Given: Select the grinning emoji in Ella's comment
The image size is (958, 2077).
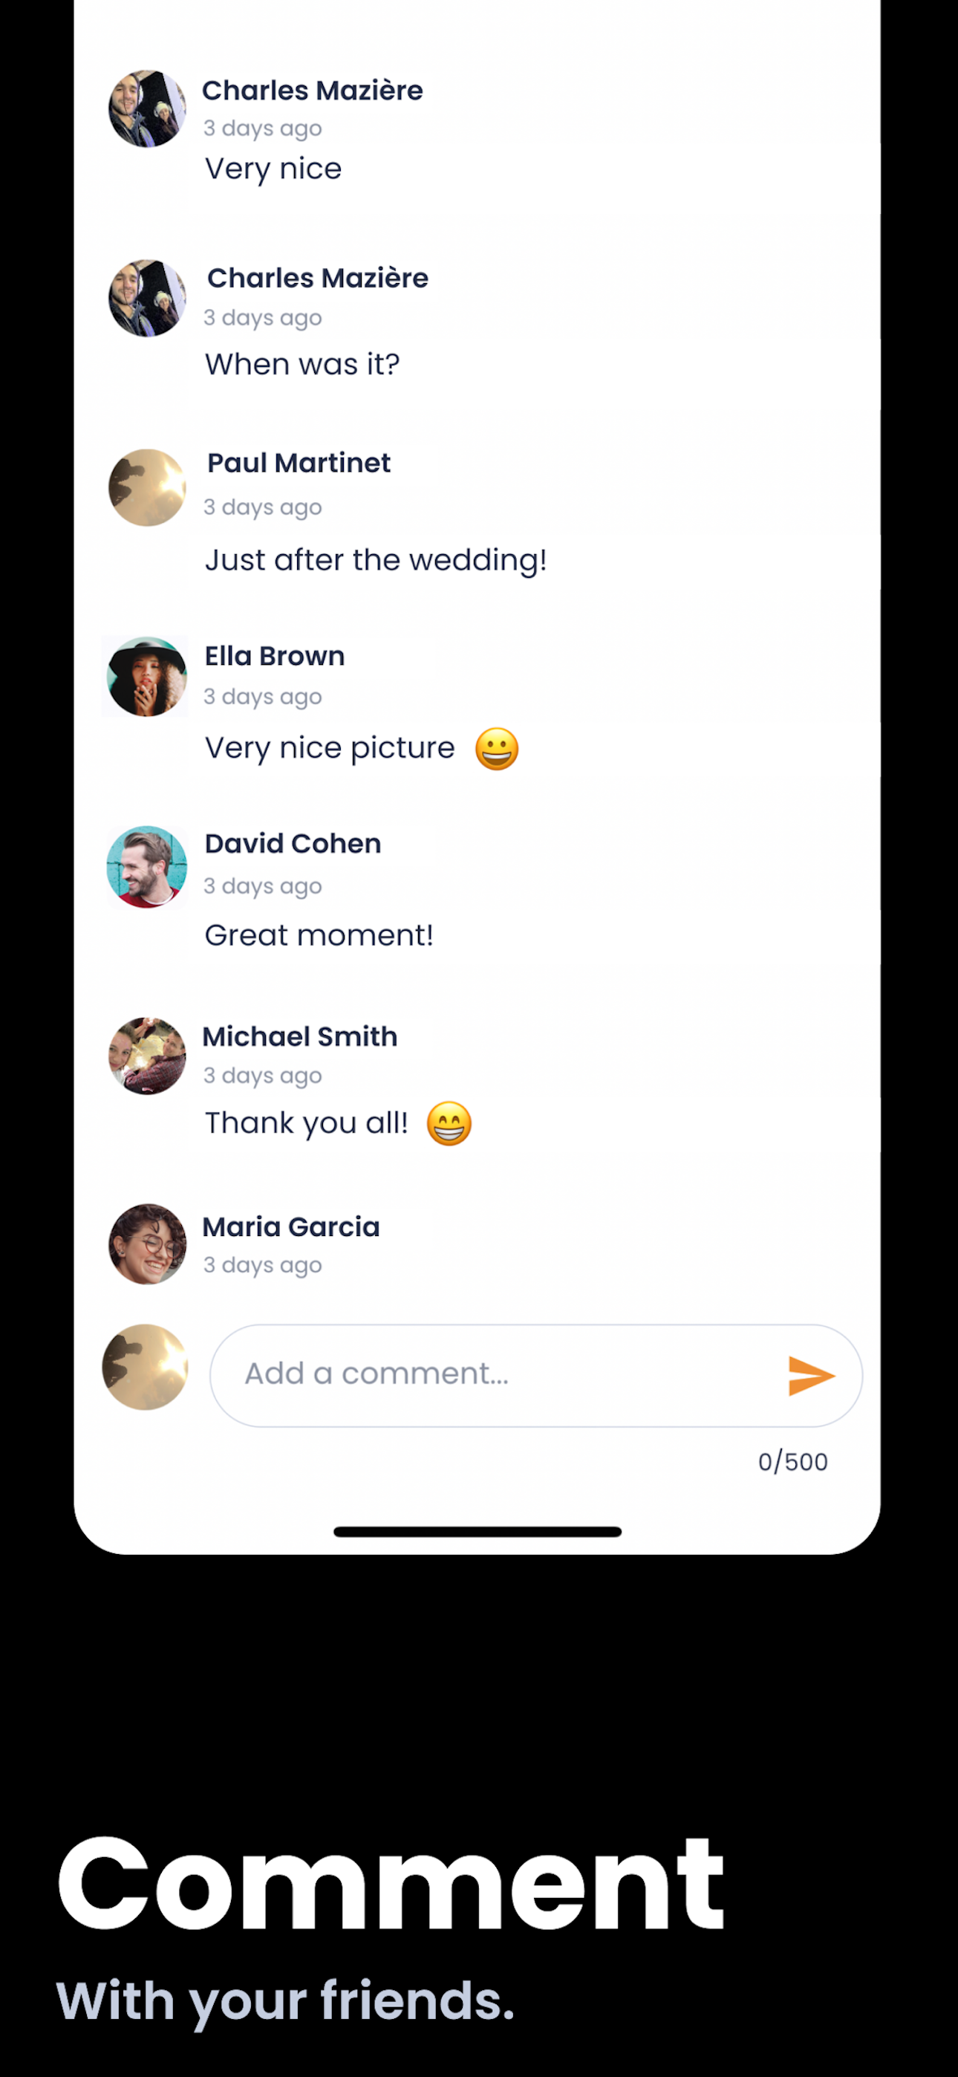Looking at the screenshot, I should (x=497, y=749).
